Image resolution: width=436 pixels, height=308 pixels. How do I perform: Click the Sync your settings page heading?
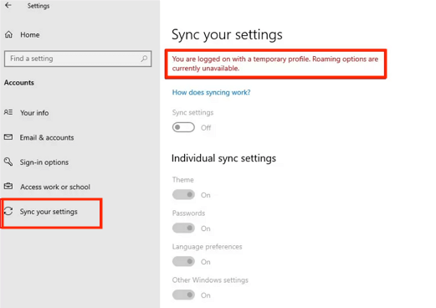[x=227, y=35]
